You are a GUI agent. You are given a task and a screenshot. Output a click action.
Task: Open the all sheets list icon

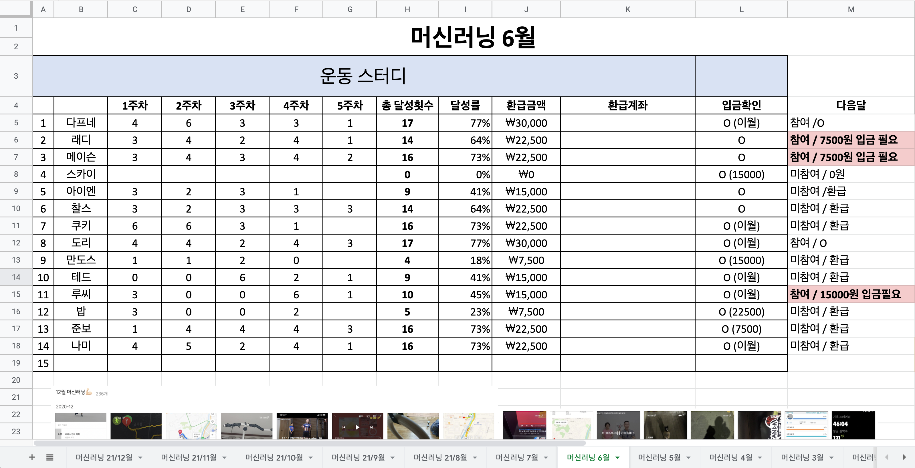coord(50,457)
